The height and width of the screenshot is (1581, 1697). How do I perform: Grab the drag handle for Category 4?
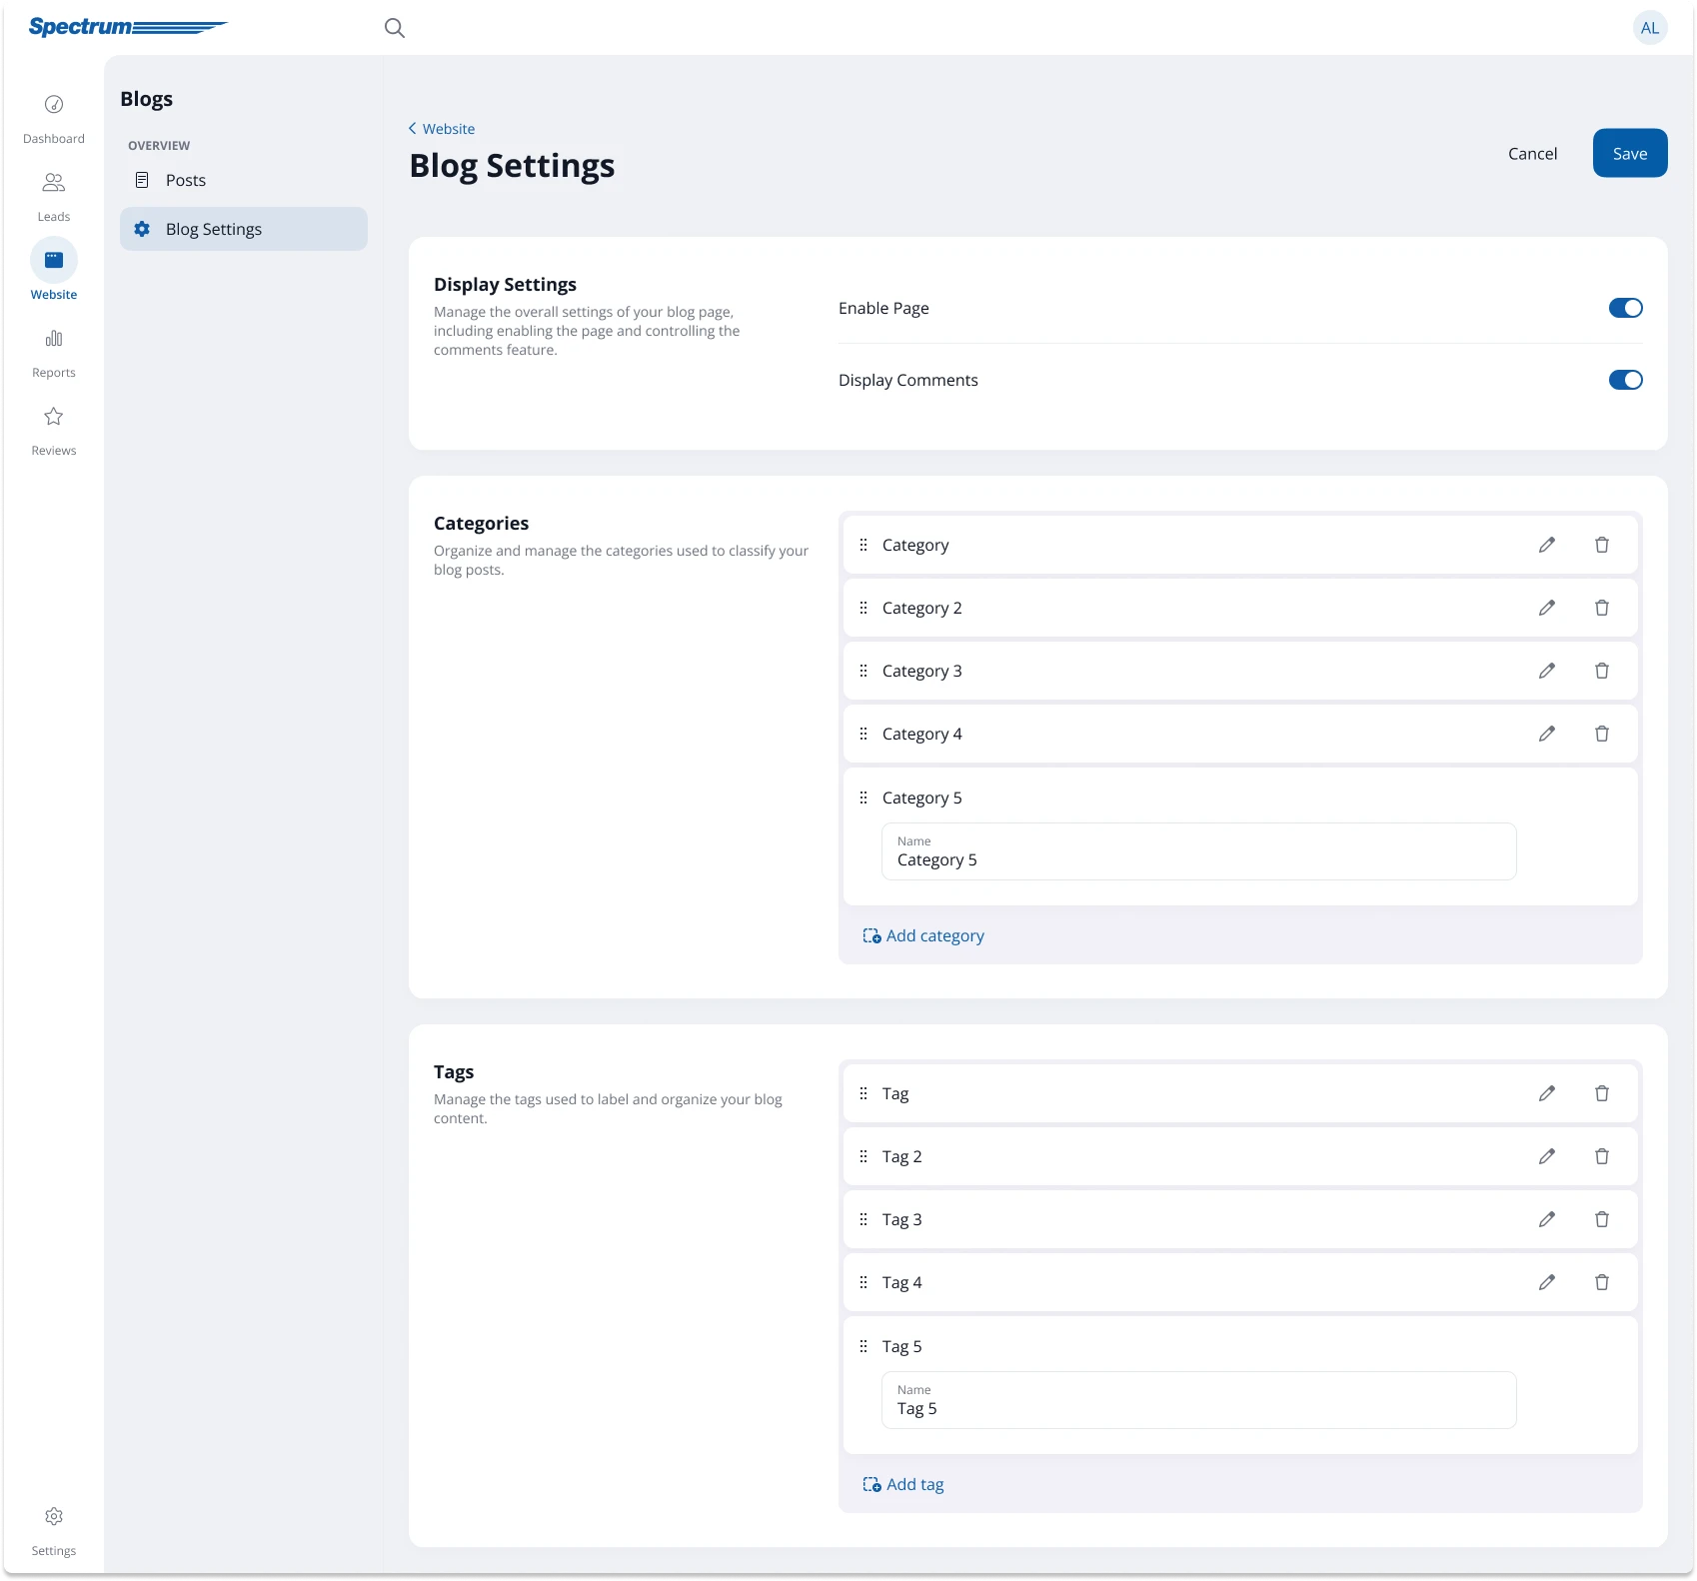(863, 734)
